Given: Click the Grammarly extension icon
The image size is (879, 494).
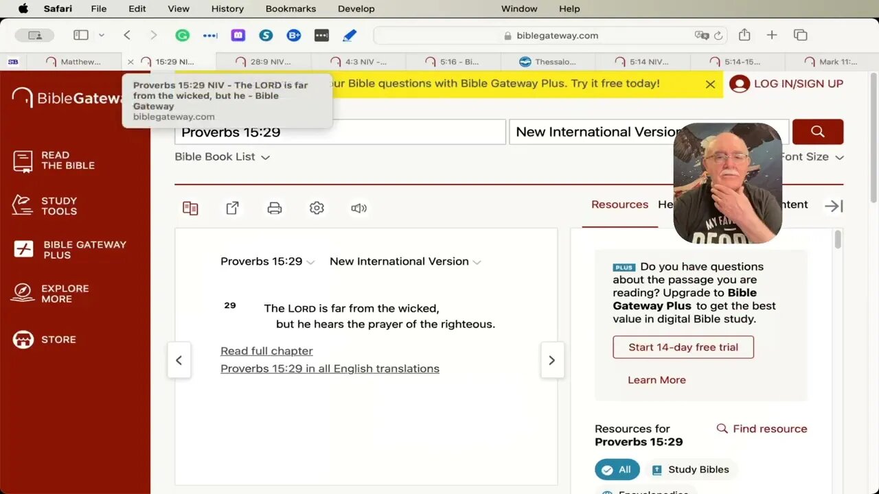Looking at the screenshot, I should pyautogui.click(x=182, y=35).
